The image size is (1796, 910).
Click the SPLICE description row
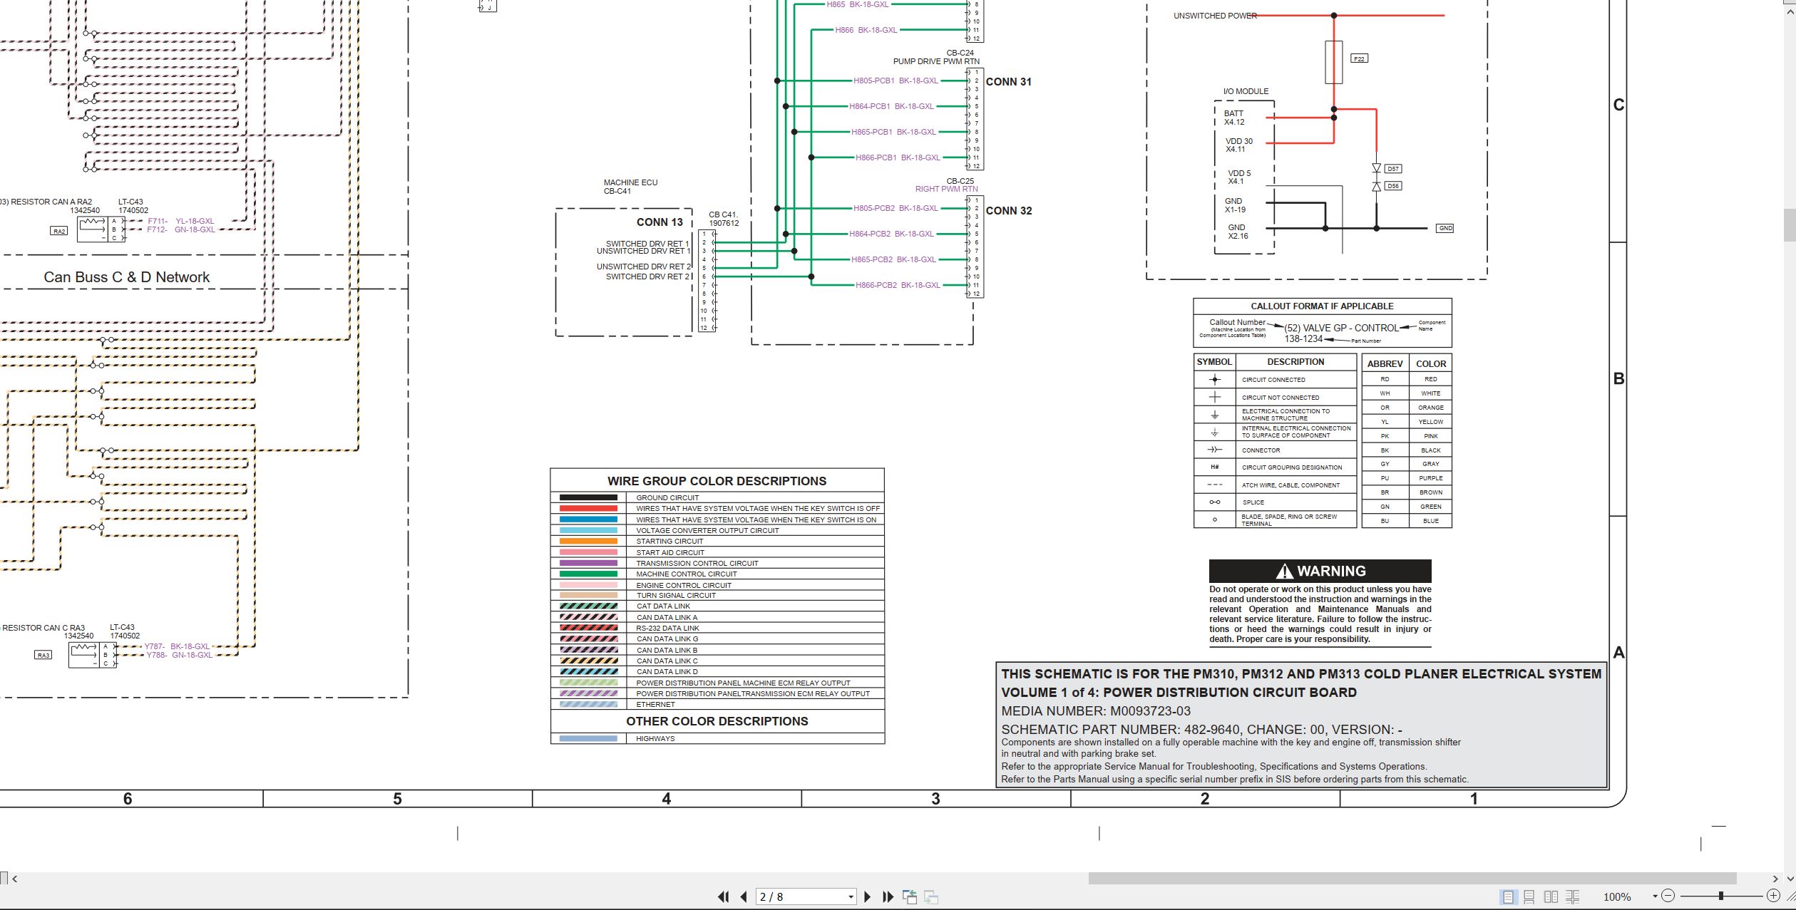click(1275, 502)
